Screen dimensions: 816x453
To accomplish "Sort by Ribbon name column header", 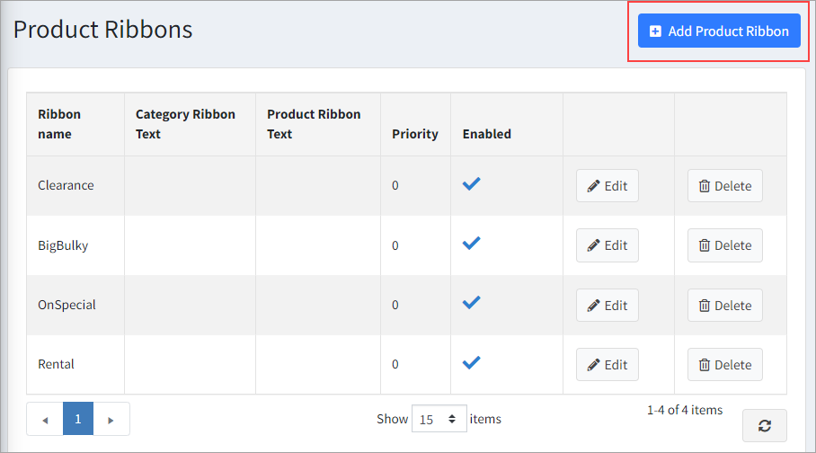I will [59, 124].
